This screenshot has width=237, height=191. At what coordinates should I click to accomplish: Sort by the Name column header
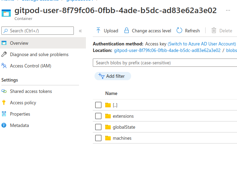pos(111,94)
